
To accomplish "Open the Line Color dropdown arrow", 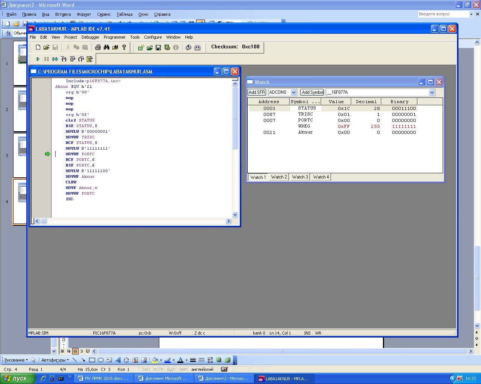I will [x=174, y=360].
